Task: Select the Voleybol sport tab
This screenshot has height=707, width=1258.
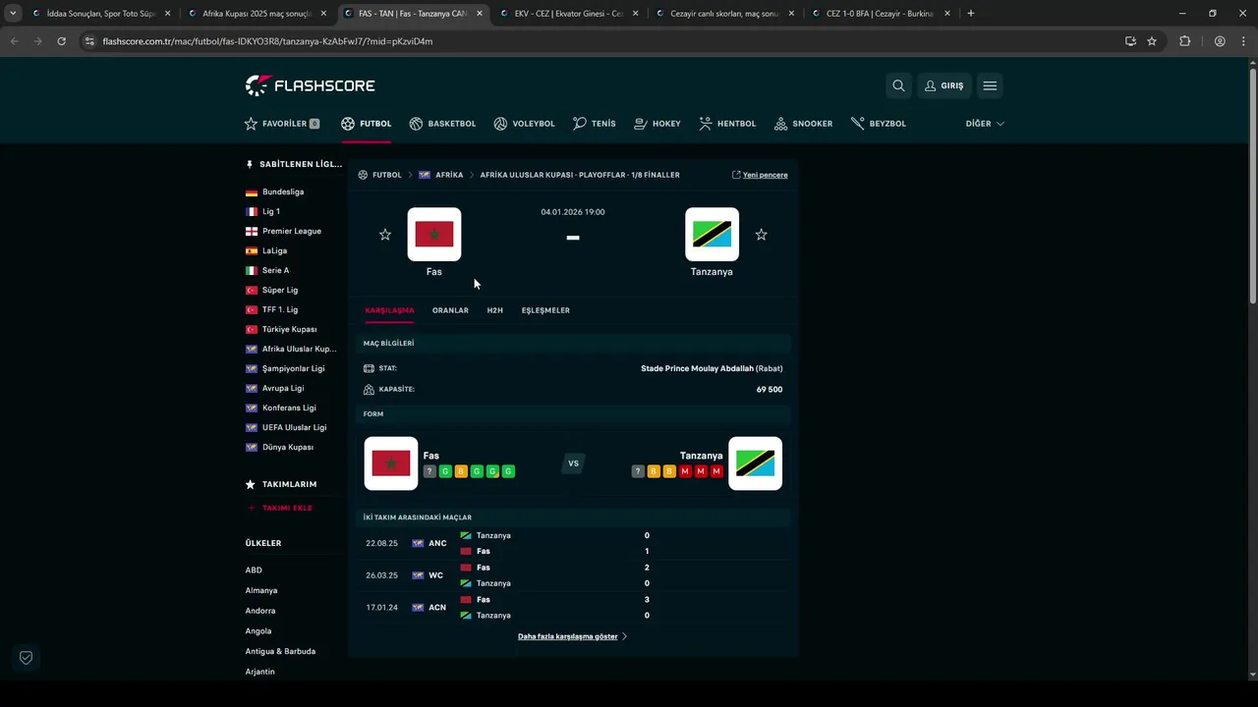Action: point(524,124)
